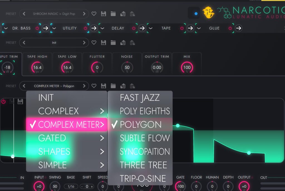Disable the UTILITY module power button
Screen dimensions: 285x191
(x=85, y=28)
